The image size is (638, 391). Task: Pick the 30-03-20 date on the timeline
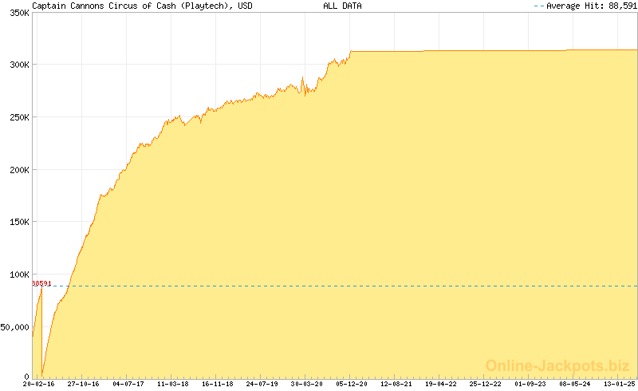tap(307, 384)
